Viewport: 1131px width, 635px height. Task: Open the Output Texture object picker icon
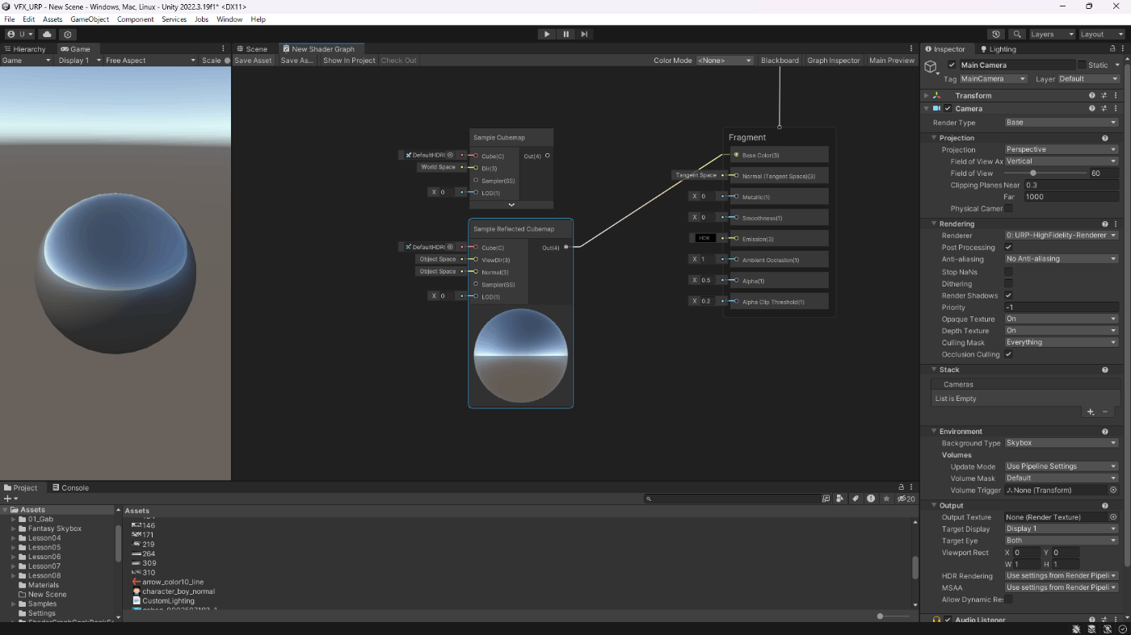point(1113,517)
